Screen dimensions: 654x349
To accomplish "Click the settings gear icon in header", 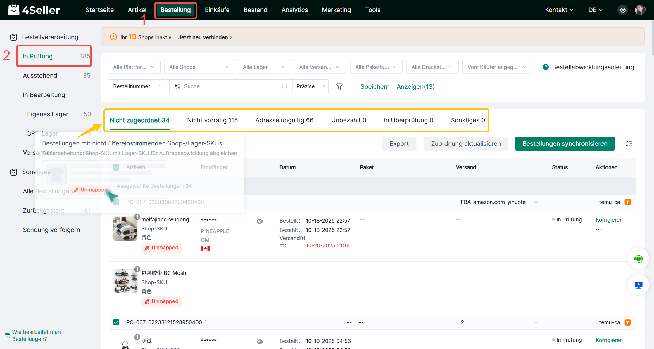I will tap(623, 10).
